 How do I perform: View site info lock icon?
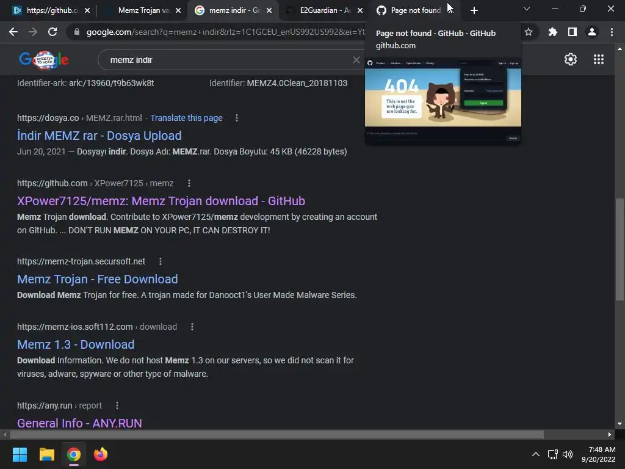(x=77, y=32)
